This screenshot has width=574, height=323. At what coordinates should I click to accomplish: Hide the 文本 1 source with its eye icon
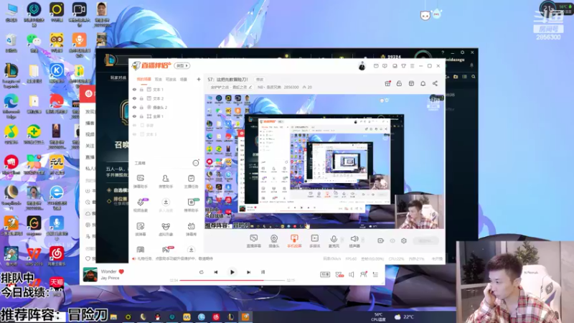134,89
